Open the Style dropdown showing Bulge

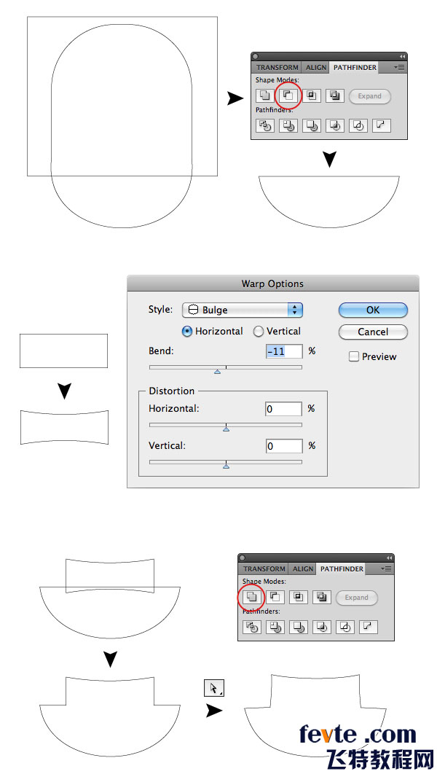pos(243,310)
